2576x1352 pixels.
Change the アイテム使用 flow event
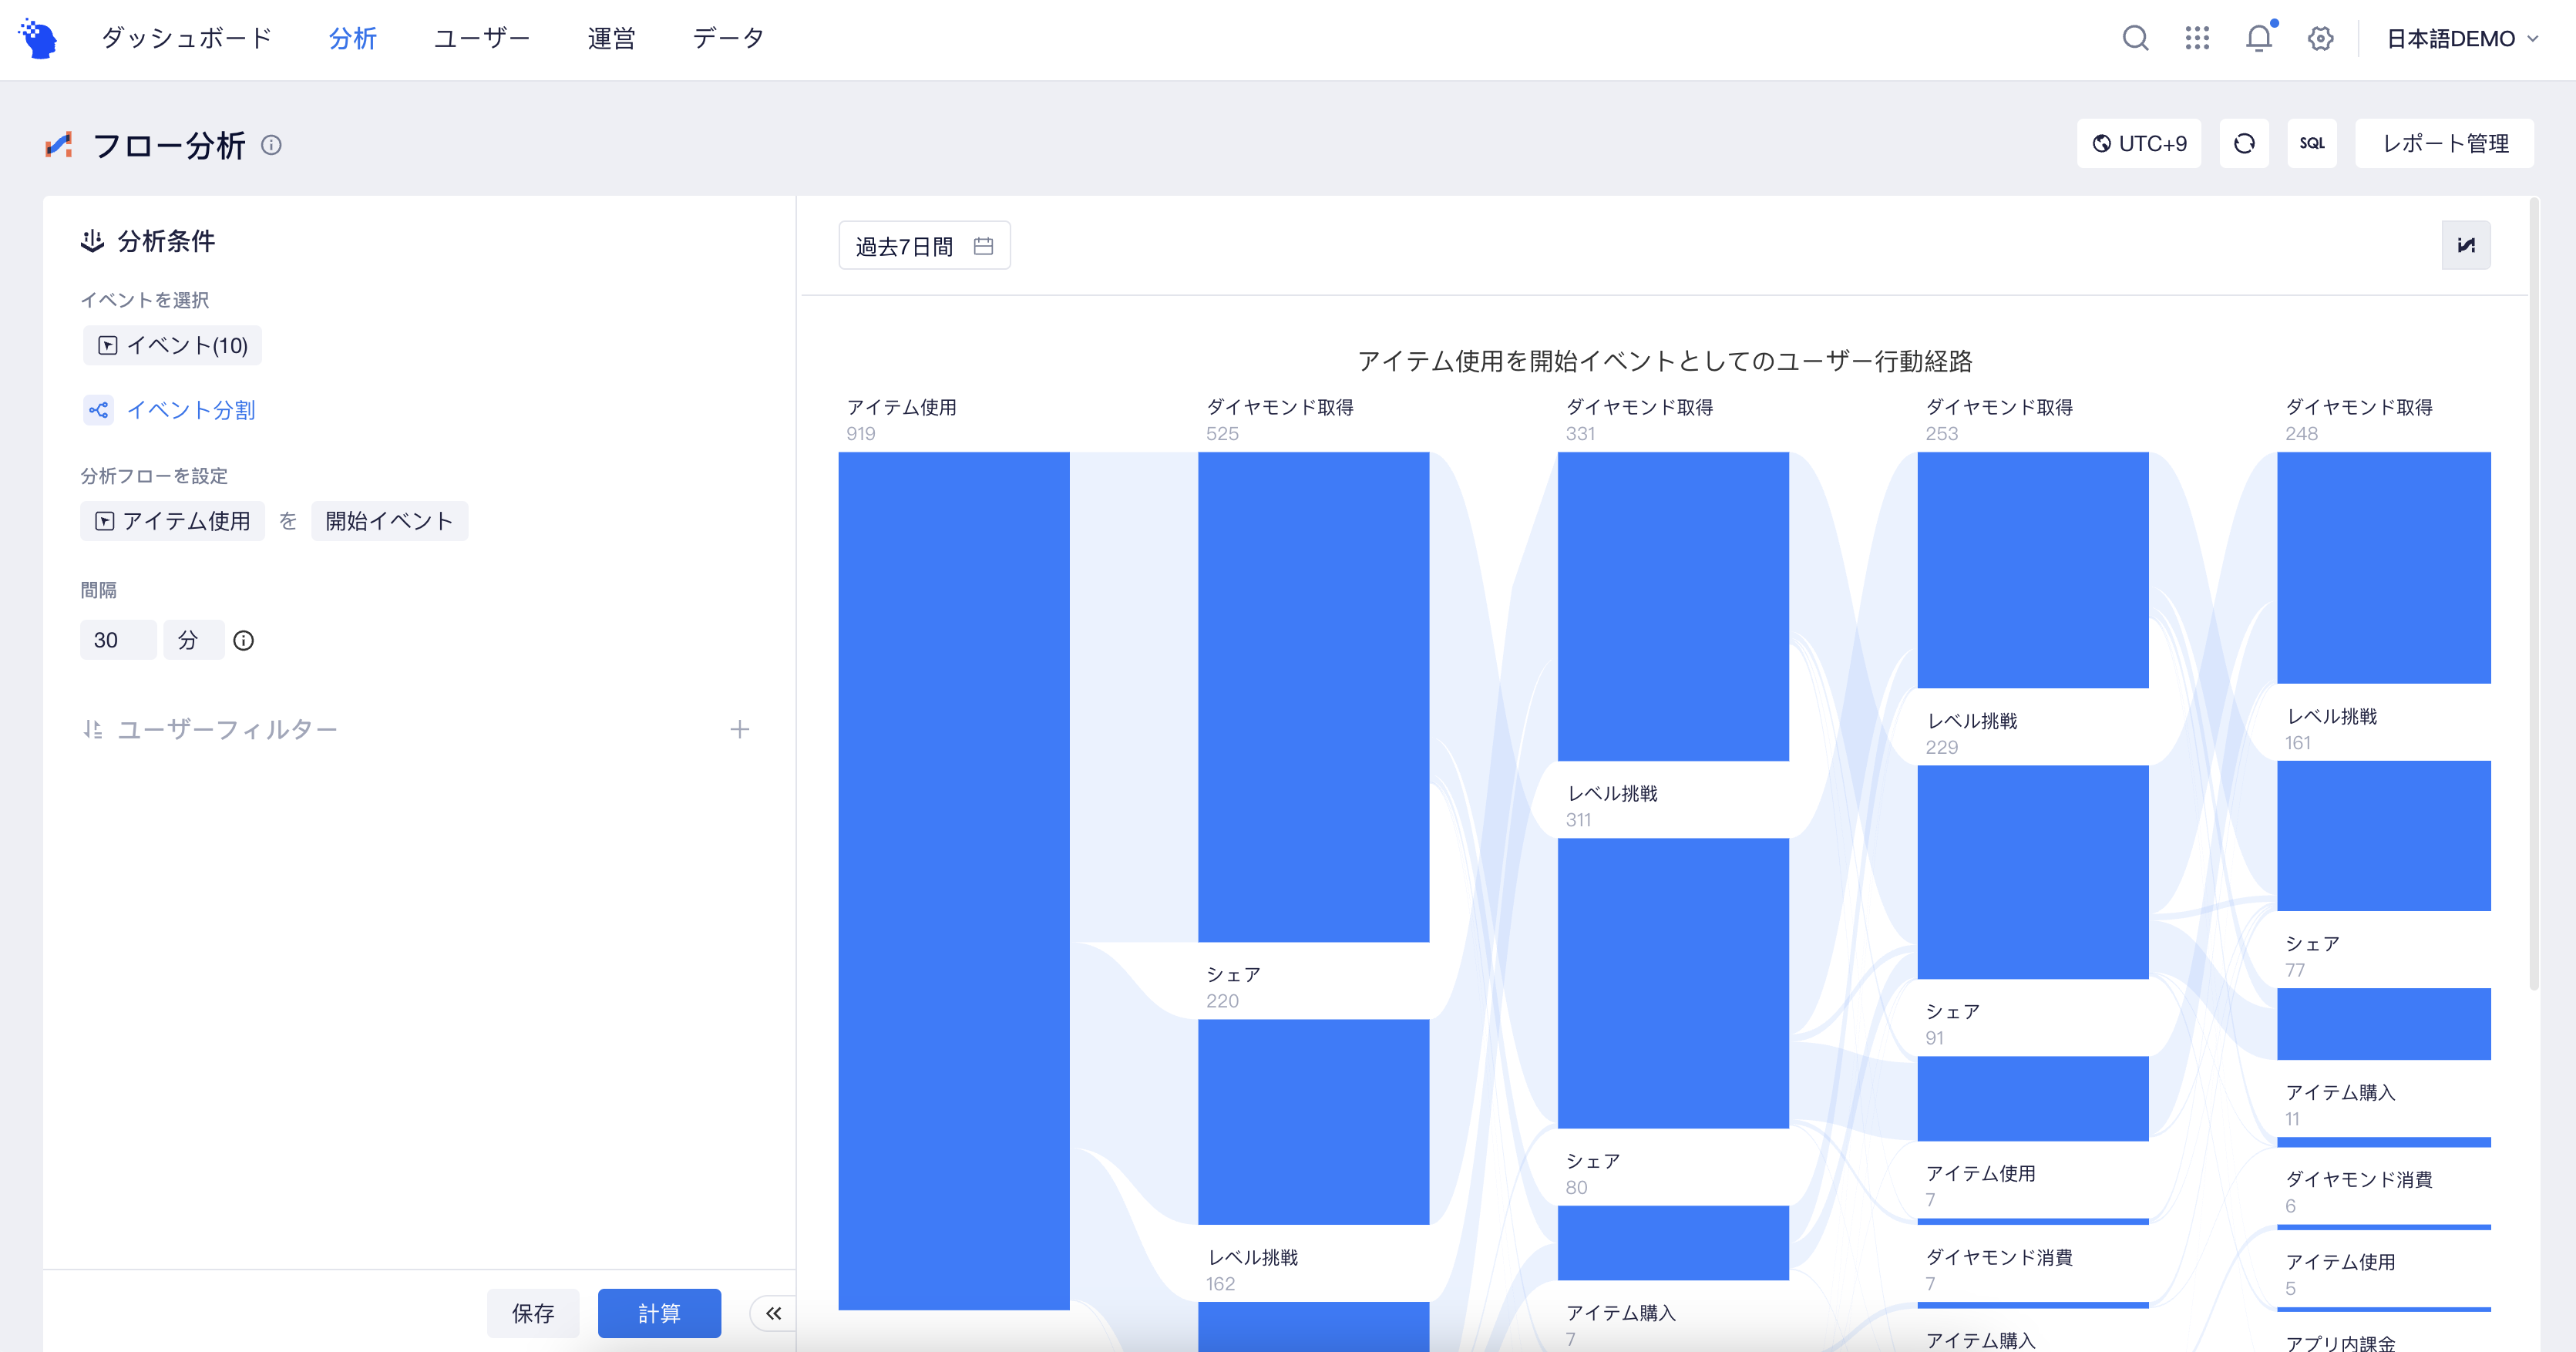coord(172,521)
